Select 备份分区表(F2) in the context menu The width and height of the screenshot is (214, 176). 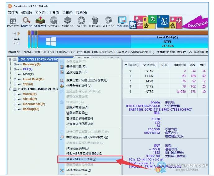pos(76,67)
